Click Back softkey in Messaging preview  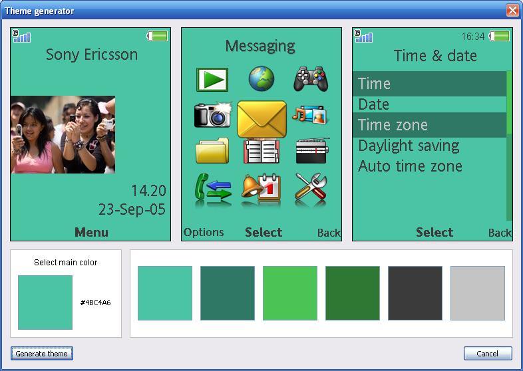click(x=329, y=233)
